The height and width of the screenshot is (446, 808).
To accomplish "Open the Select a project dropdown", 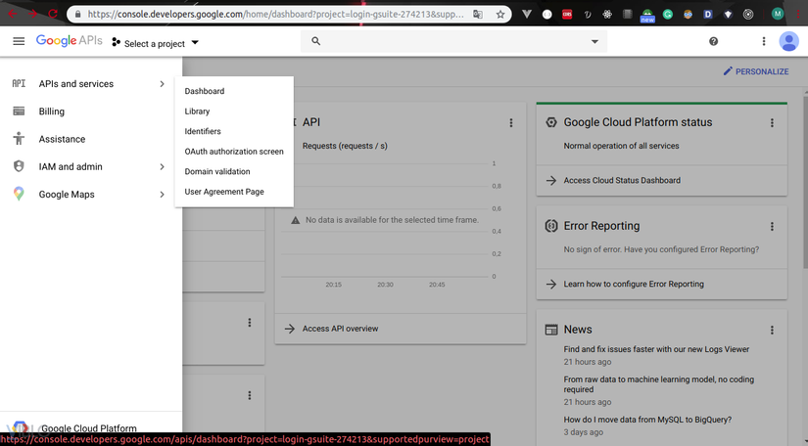I will coord(155,43).
